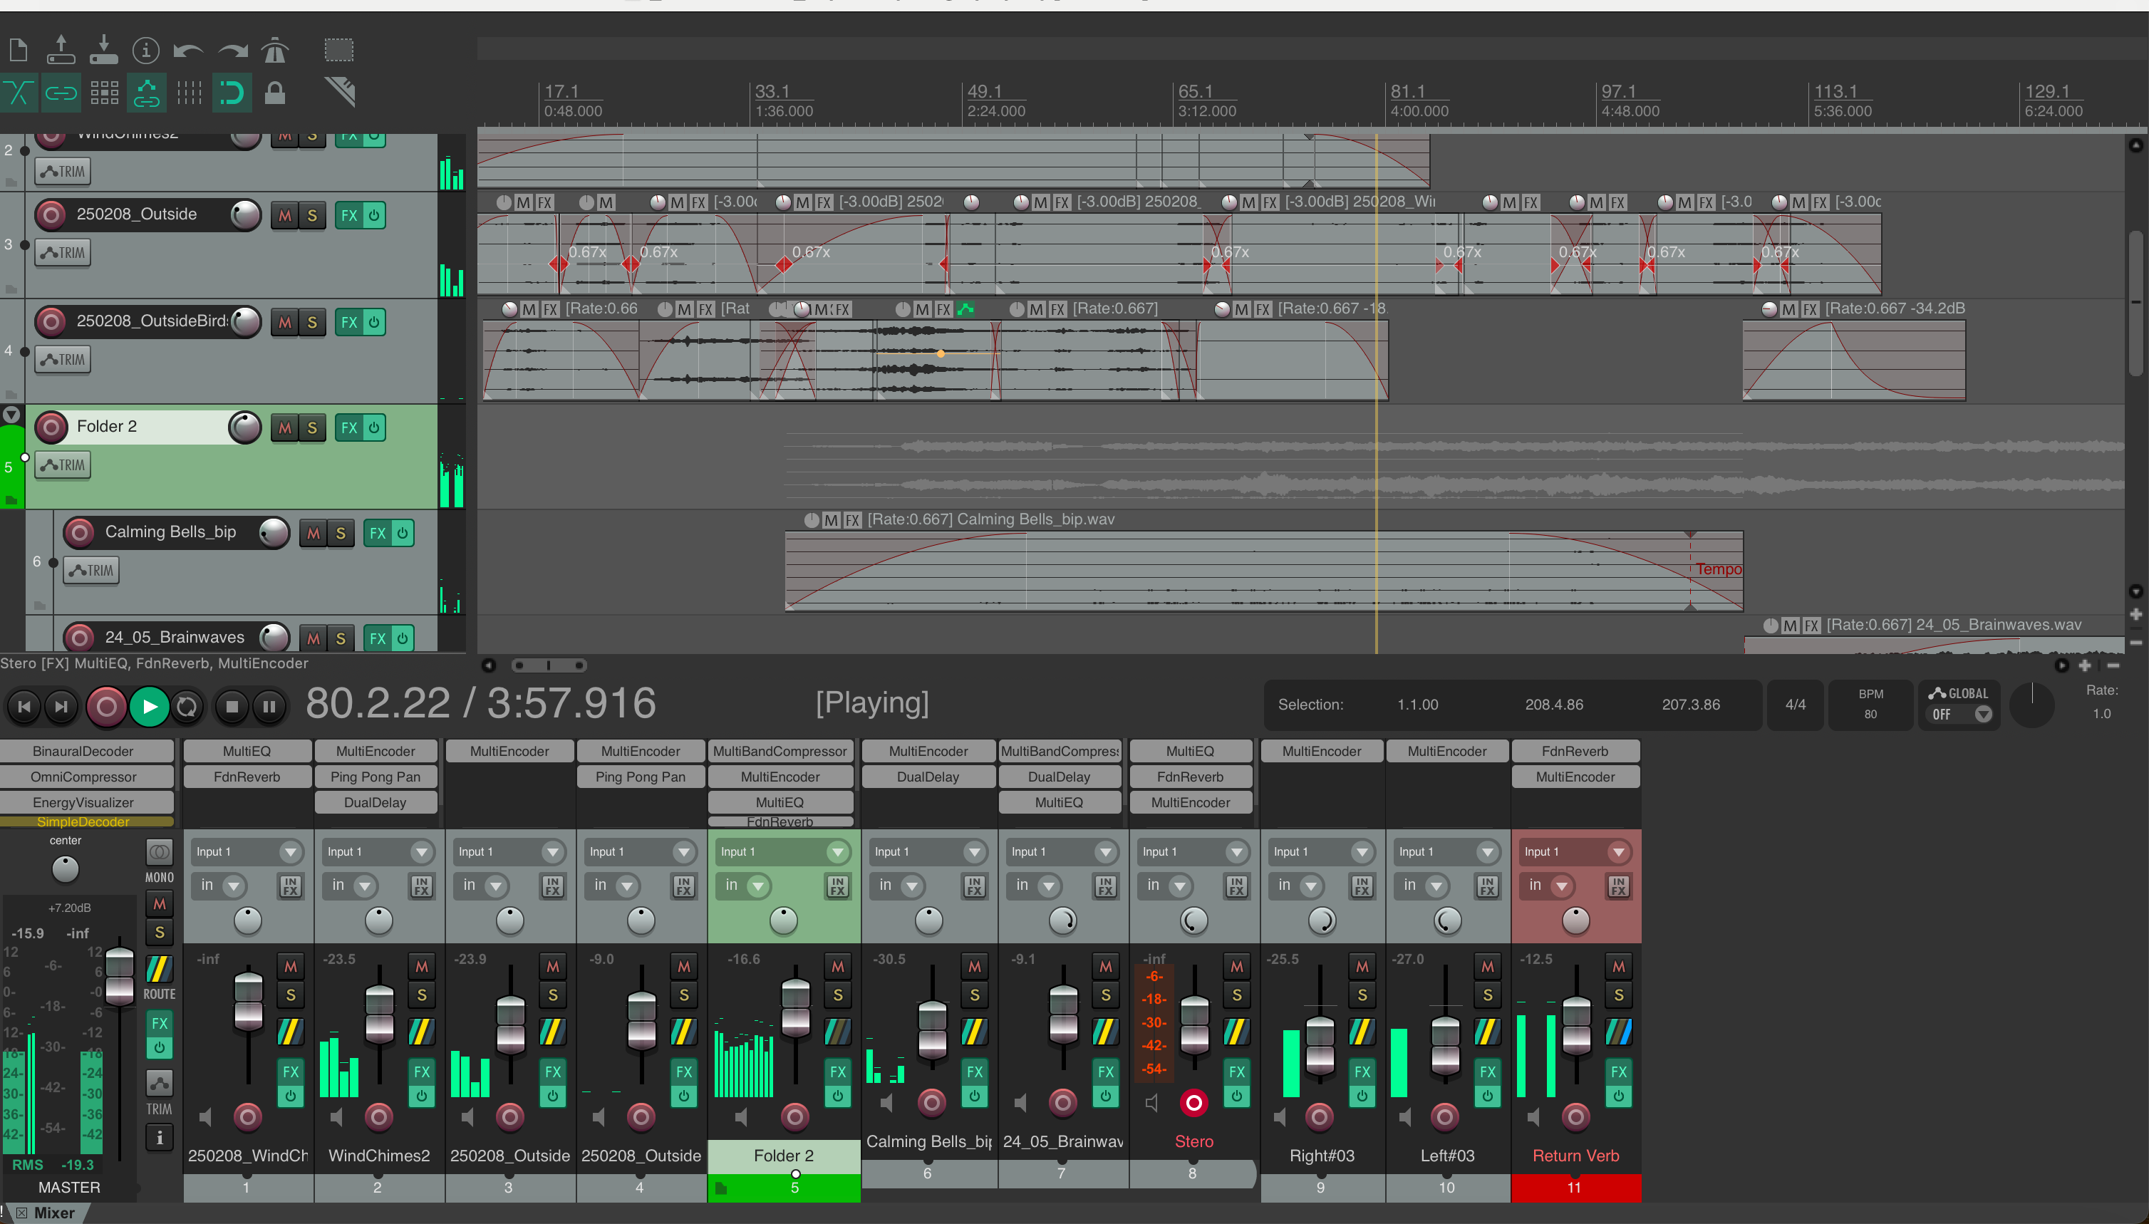Mute the Return Verb mixer strip
Viewport: 2149px width, 1224px height.
pyautogui.click(x=1618, y=967)
